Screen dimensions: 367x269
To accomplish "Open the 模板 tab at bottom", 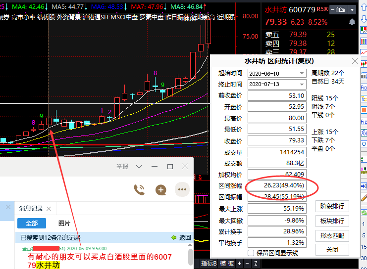I will click(227, 264).
